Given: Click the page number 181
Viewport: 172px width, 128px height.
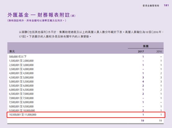Looking at the screenshot, I should click(166, 5).
